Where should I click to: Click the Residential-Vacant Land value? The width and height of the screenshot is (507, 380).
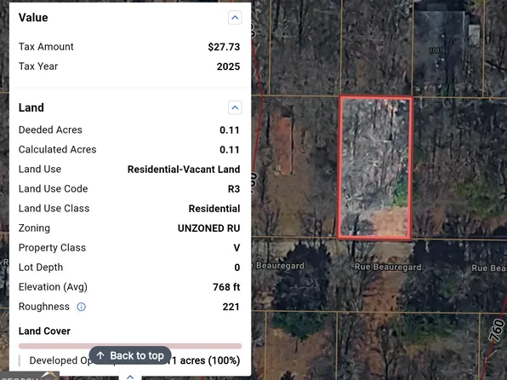(x=184, y=170)
